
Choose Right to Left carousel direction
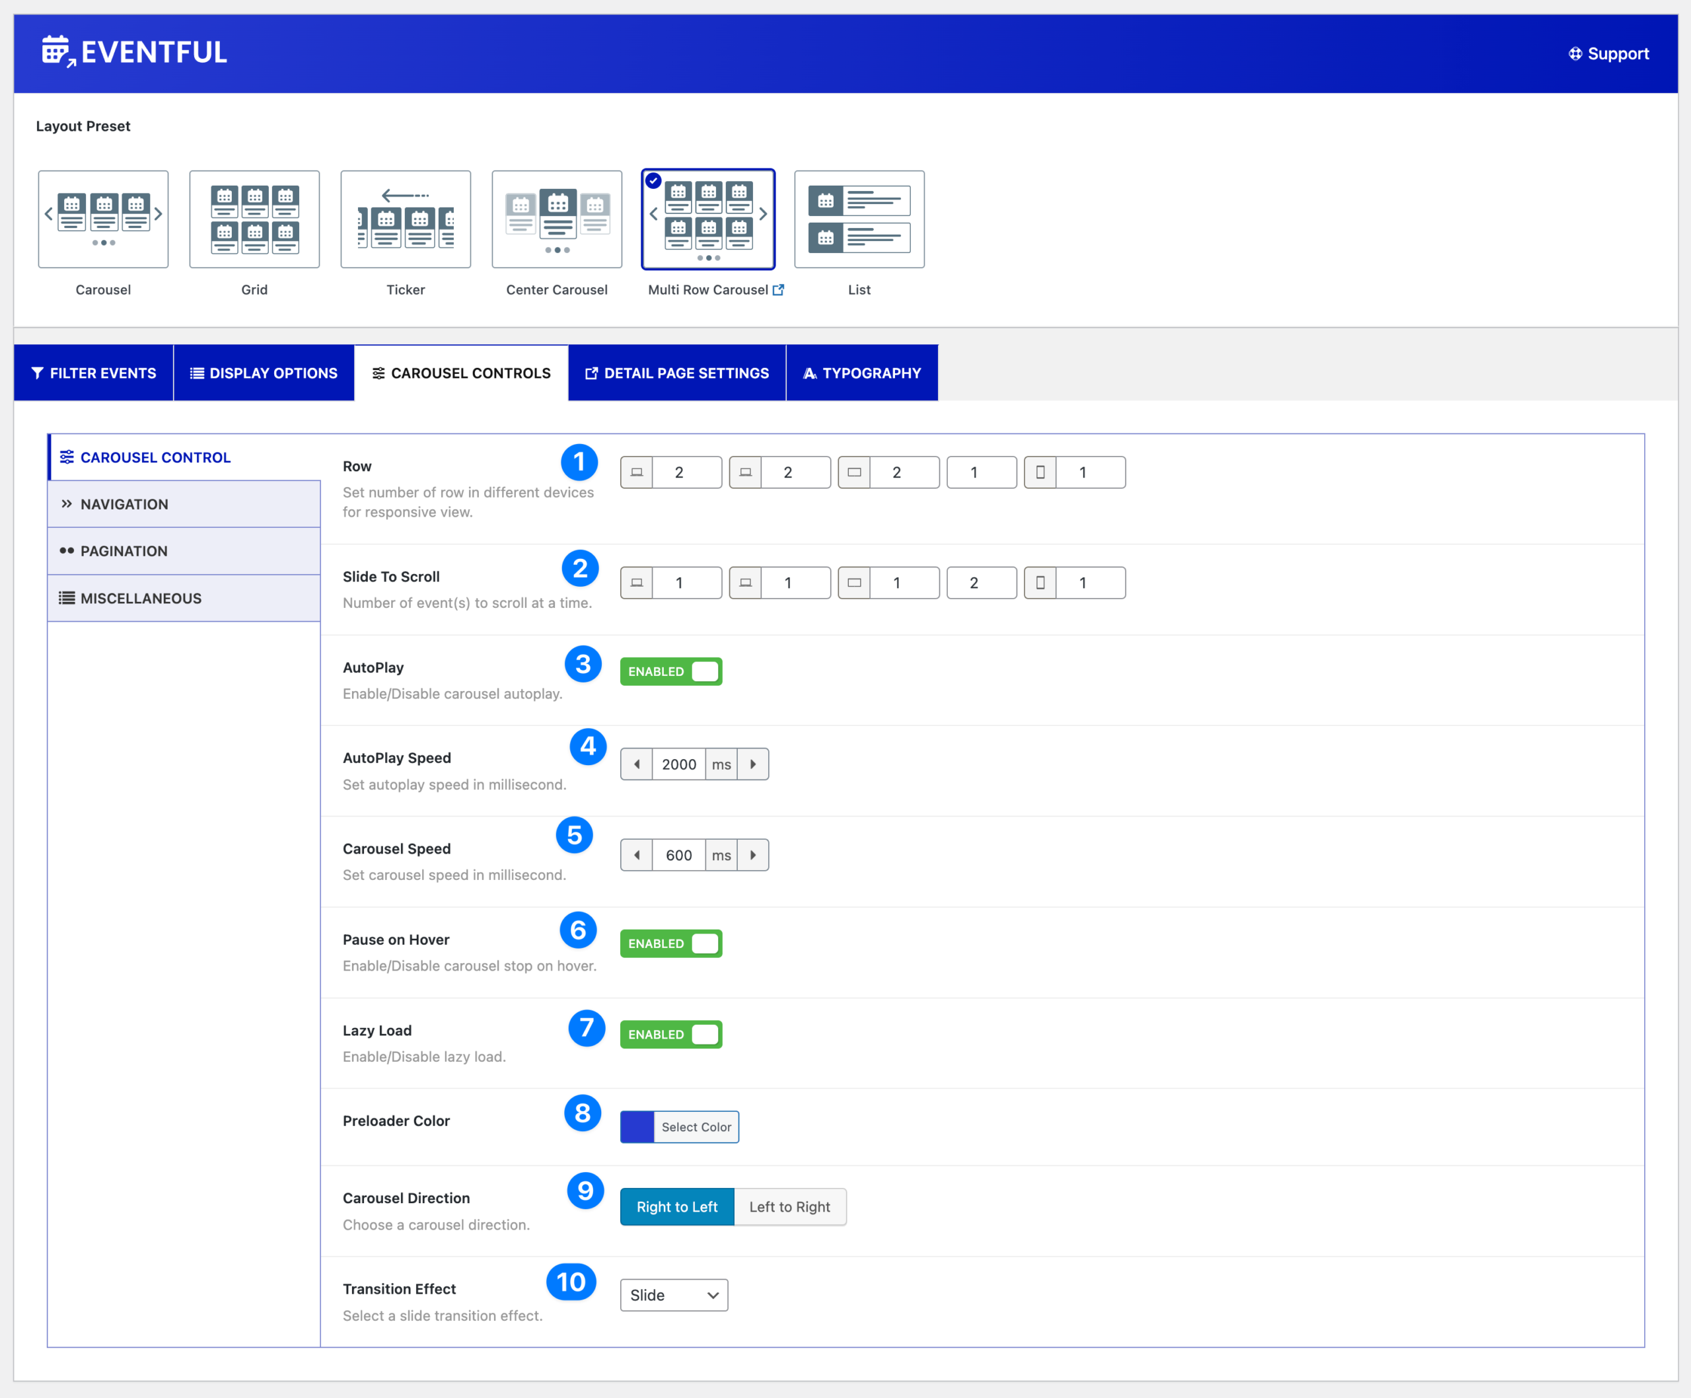[x=677, y=1207]
